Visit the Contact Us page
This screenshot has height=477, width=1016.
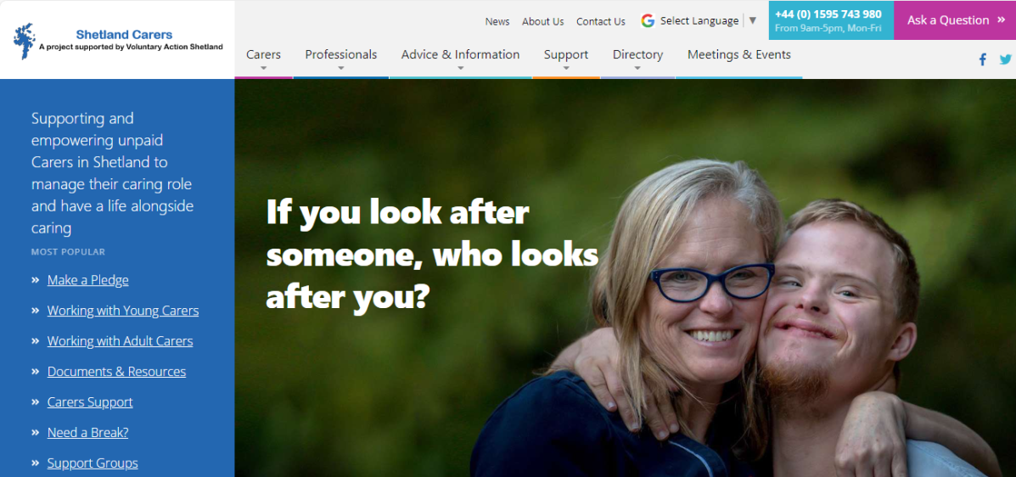(x=601, y=21)
